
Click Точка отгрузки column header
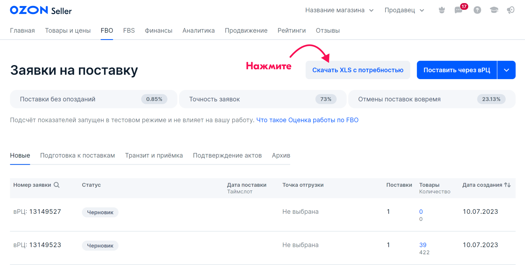point(303,185)
